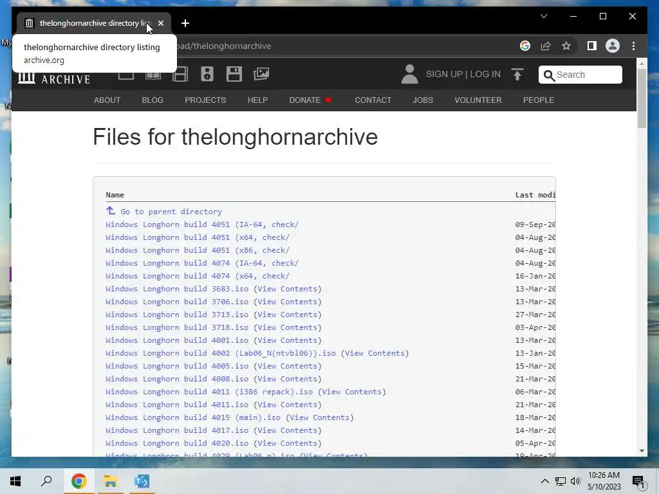View Contents of build 3706.iso
This screenshot has width=659, height=494.
click(288, 302)
